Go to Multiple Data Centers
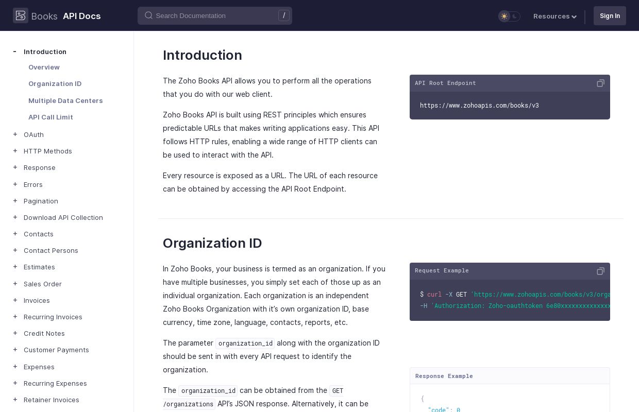Image resolution: width=639 pixels, height=412 pixels. 65,100
